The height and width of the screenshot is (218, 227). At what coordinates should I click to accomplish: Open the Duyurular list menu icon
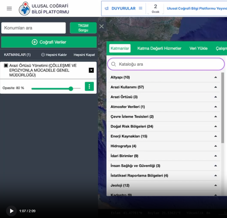[140, 8]
